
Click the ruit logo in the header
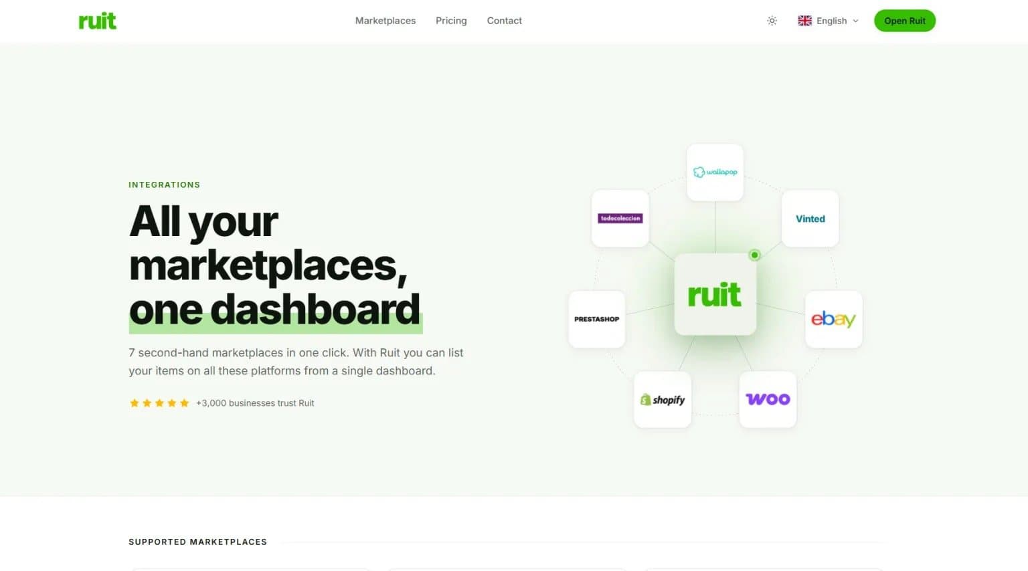97,21
